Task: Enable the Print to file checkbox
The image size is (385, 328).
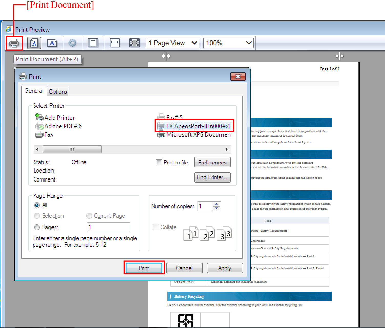Action: pyautogui.click(x=159, y=162)
